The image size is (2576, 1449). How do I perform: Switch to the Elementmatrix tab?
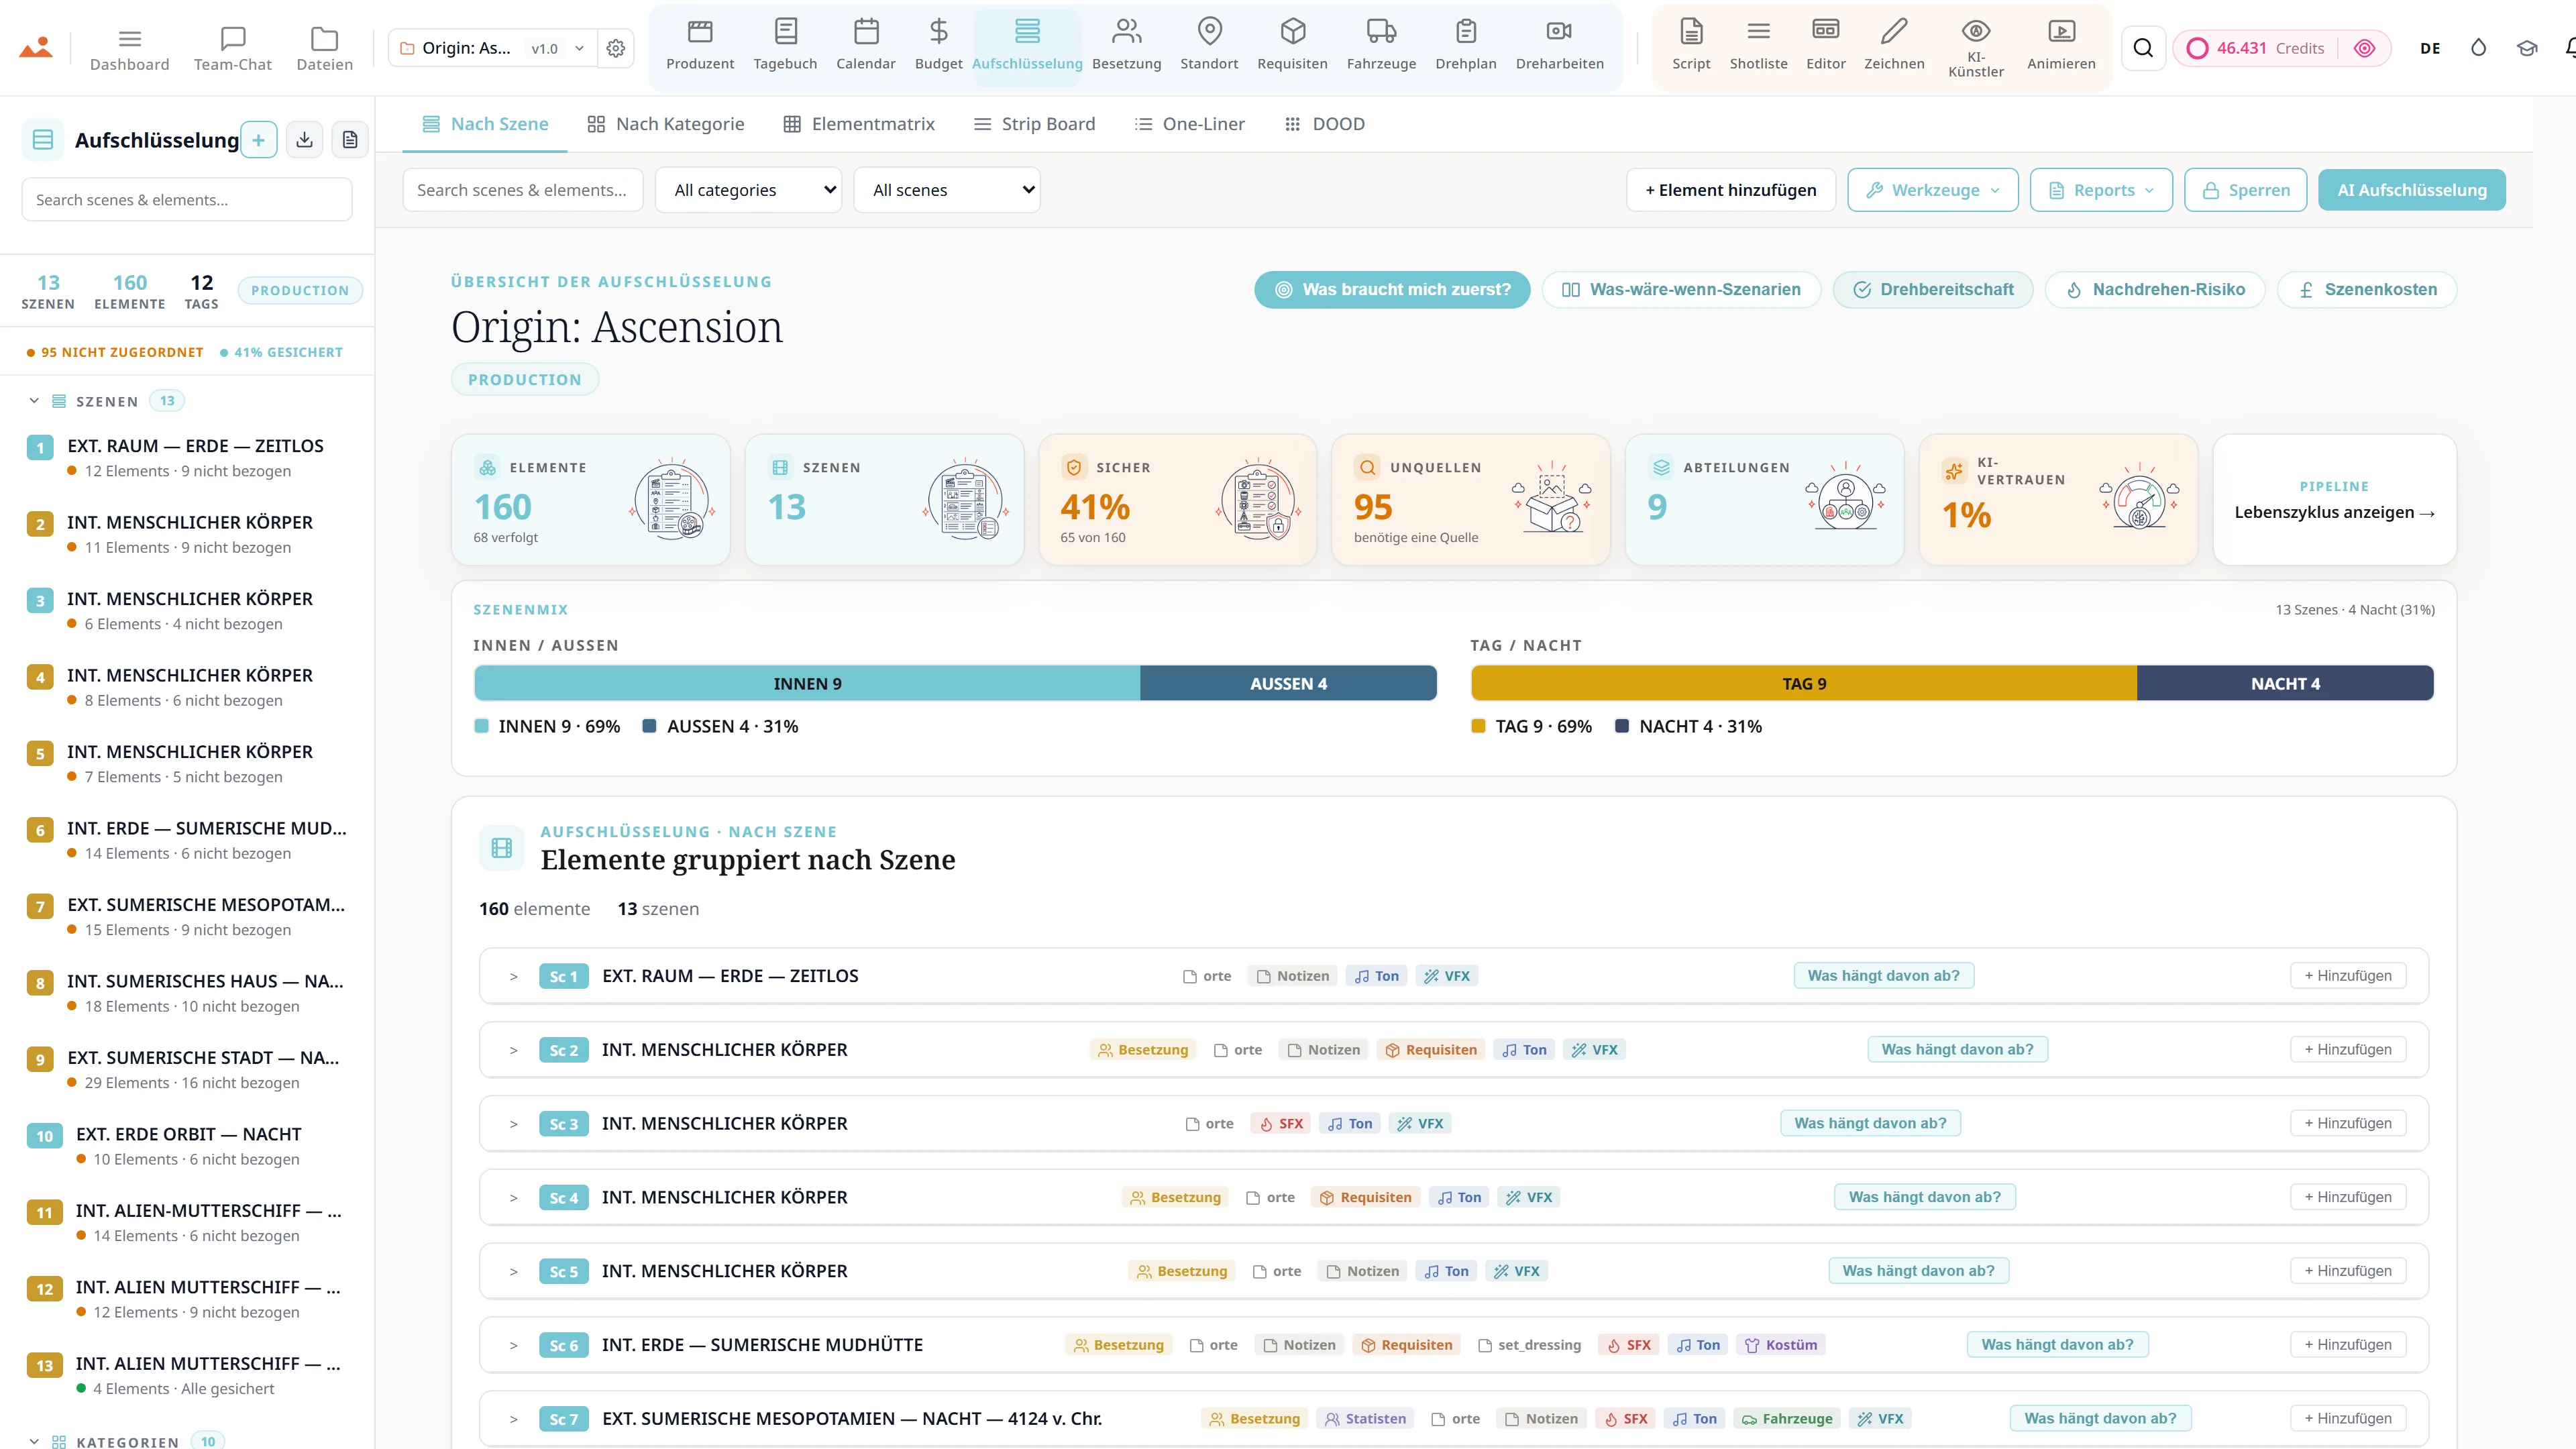(859, 124)
